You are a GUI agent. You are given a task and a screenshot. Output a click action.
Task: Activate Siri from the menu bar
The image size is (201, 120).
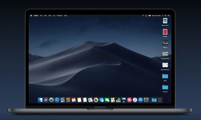tap(166, 15)
